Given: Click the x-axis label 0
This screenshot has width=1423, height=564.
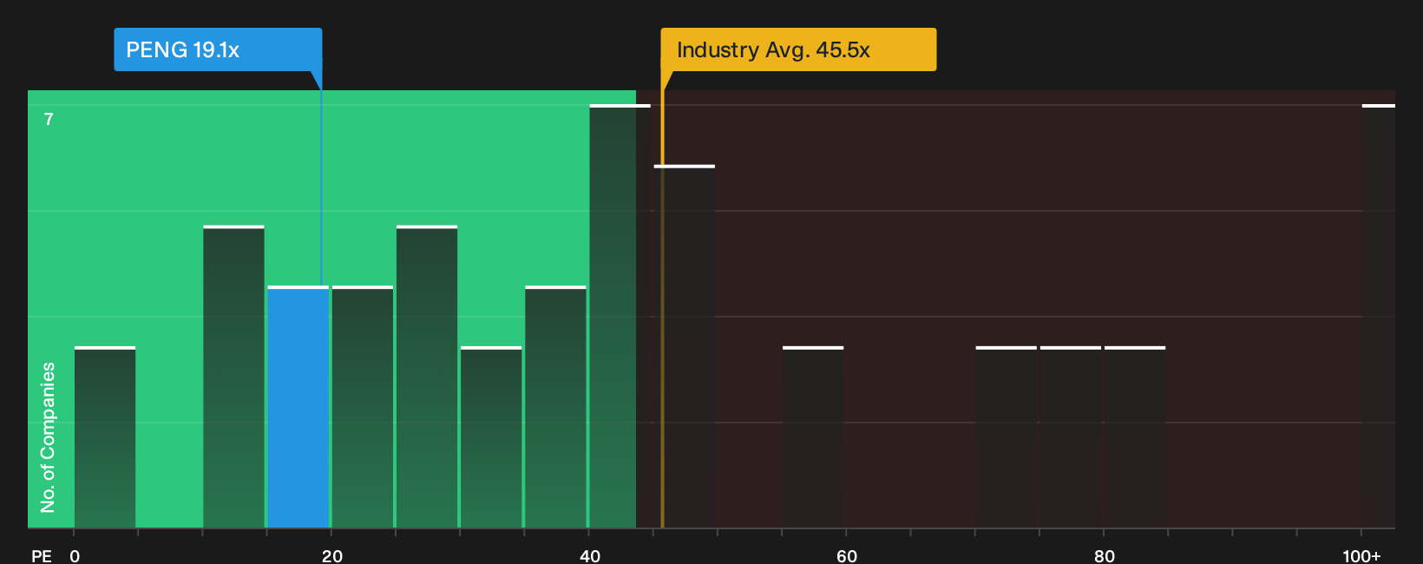Looking at the screenshot, I should pos(75,555).
